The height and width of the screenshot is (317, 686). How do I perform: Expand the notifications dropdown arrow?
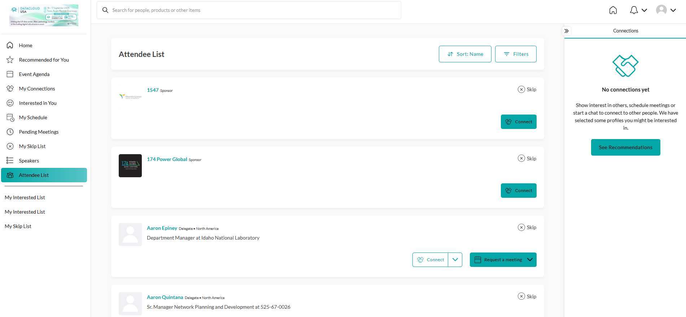[644, 10]
